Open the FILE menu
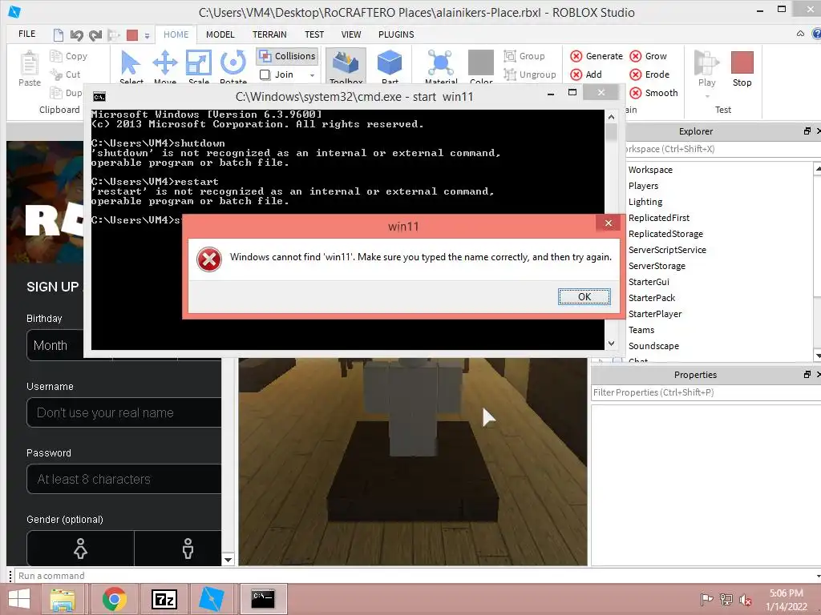The image size is (821, 615). pos(26,34)
